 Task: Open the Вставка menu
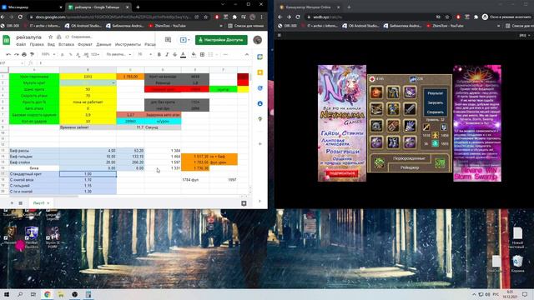(x=66, y=44)
